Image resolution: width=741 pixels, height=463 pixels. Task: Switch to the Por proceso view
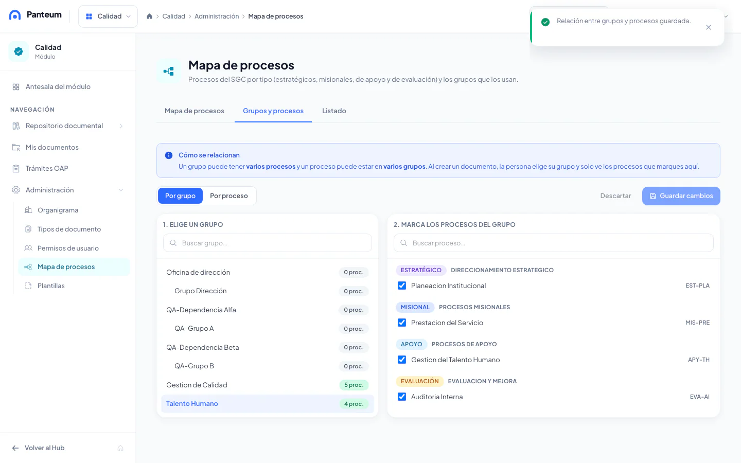click(x=229, y=196)
